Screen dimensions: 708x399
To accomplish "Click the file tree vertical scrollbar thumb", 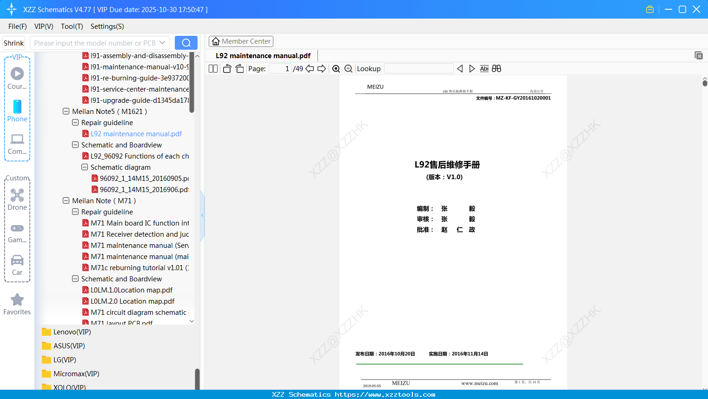I will tap(192, 83).
